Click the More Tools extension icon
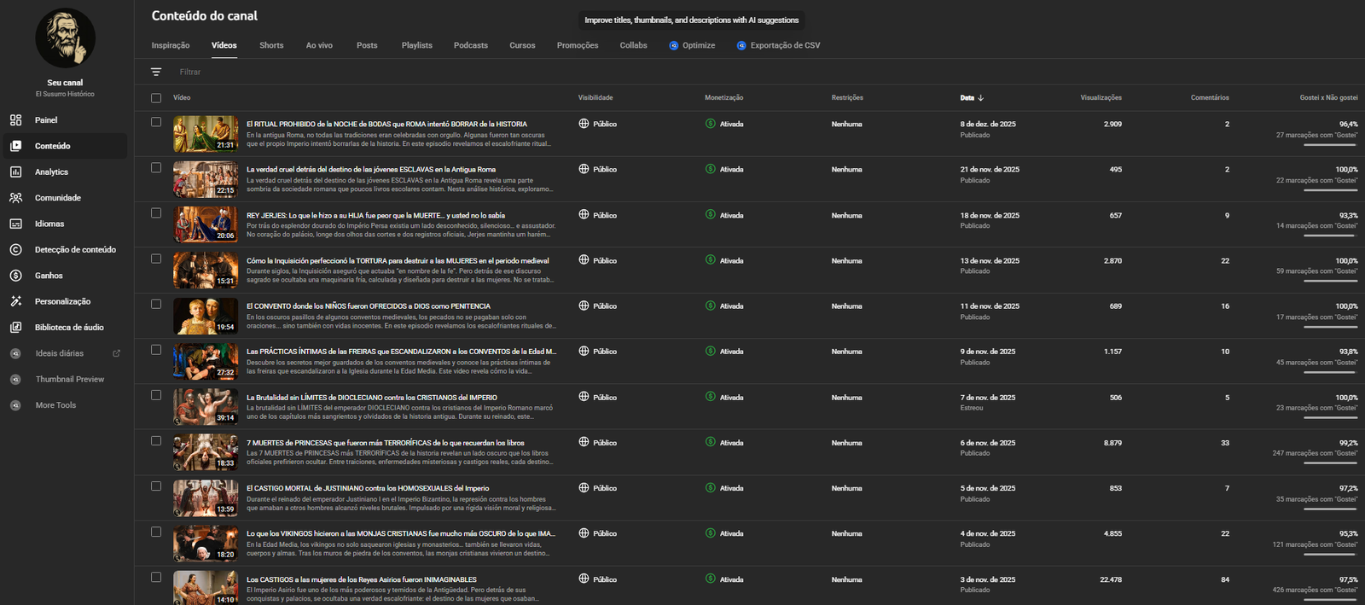Screen dimensions: 1365x605 click(x=15, y=405)
